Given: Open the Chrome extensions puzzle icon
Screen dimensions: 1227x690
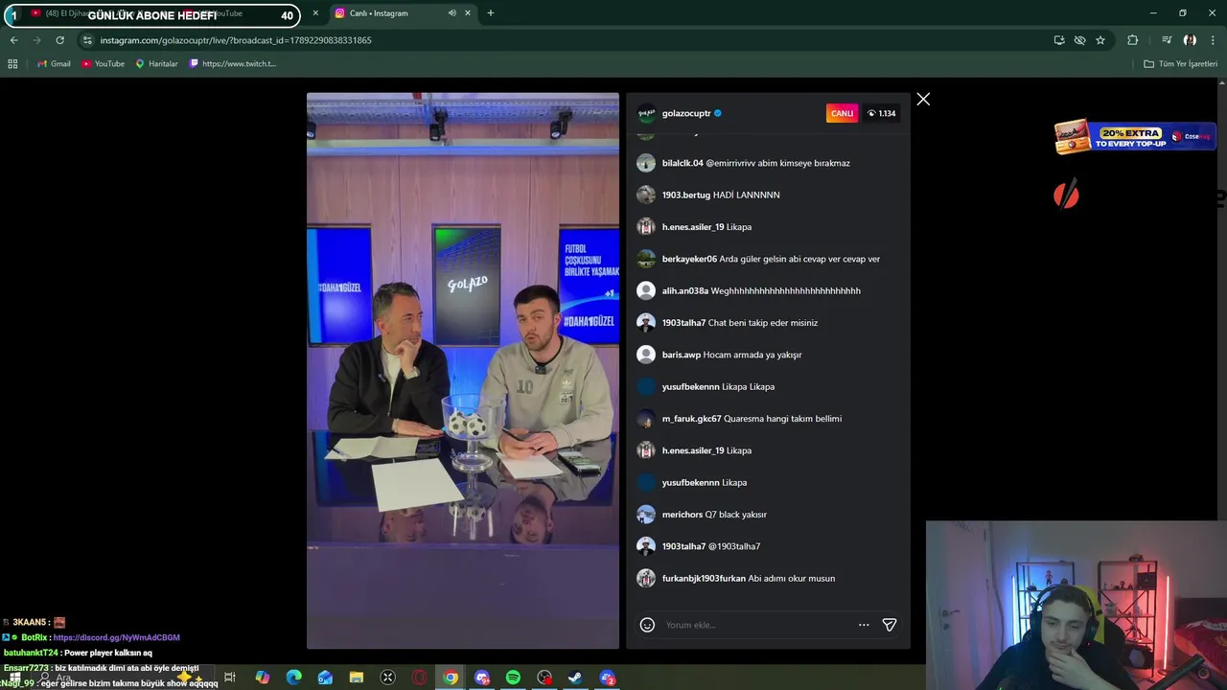Looking at the screenshot, I should pyautogui.click(x=1132, y=40).
